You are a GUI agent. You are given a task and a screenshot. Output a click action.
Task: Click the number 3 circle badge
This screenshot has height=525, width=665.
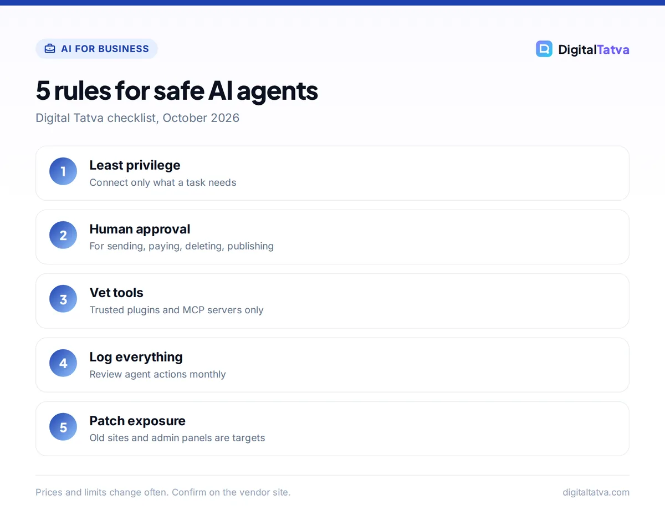coord(63,299)
